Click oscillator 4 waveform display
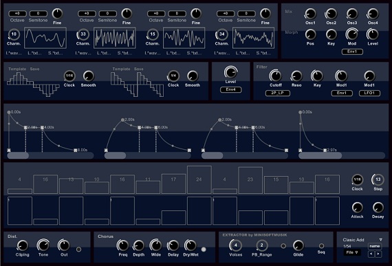This screenshot has height=266, width=392. click(254, 38)
